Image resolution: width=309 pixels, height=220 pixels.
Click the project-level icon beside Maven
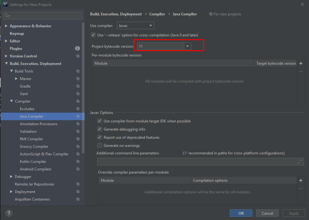point(78,78)
